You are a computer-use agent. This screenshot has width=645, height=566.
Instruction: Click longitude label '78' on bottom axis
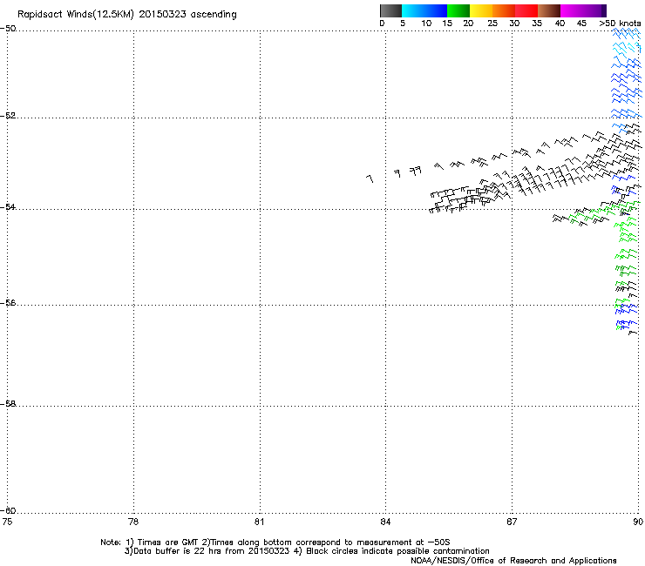click(x=133, y=522)
